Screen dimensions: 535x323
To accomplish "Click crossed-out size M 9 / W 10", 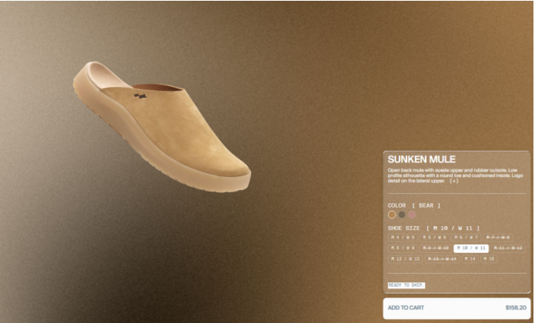I will 436,248.
